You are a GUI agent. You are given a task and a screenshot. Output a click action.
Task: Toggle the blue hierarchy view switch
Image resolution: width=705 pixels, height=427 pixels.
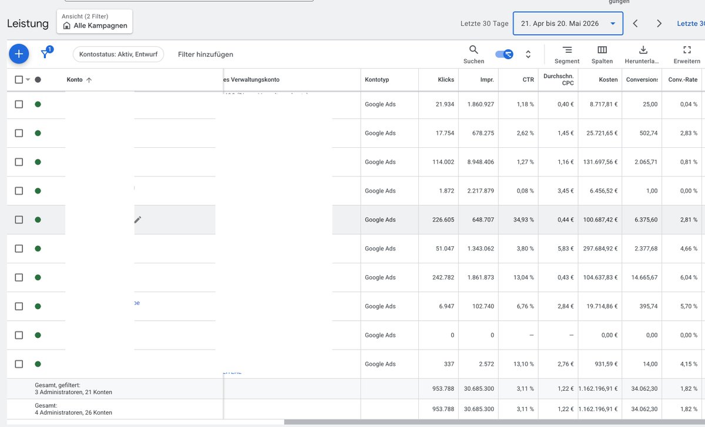pyautogui.click(x=504, y=54)
